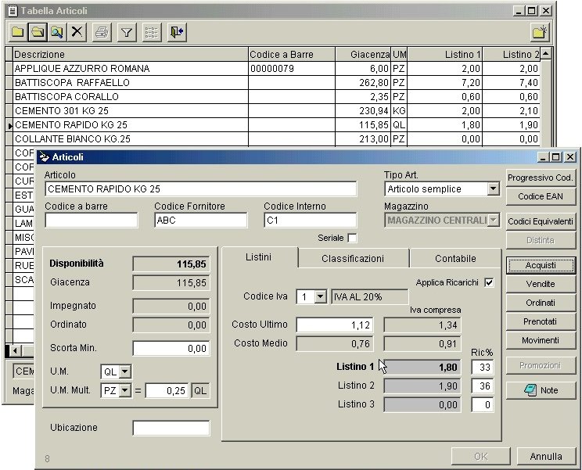Viewport: 582px width, 470px height.
Task: Click the Codice Interno field with C1
Action: point(311,221)
